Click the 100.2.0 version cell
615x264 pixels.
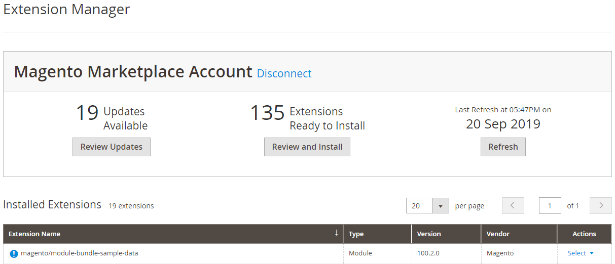click(x=428, y=253)
